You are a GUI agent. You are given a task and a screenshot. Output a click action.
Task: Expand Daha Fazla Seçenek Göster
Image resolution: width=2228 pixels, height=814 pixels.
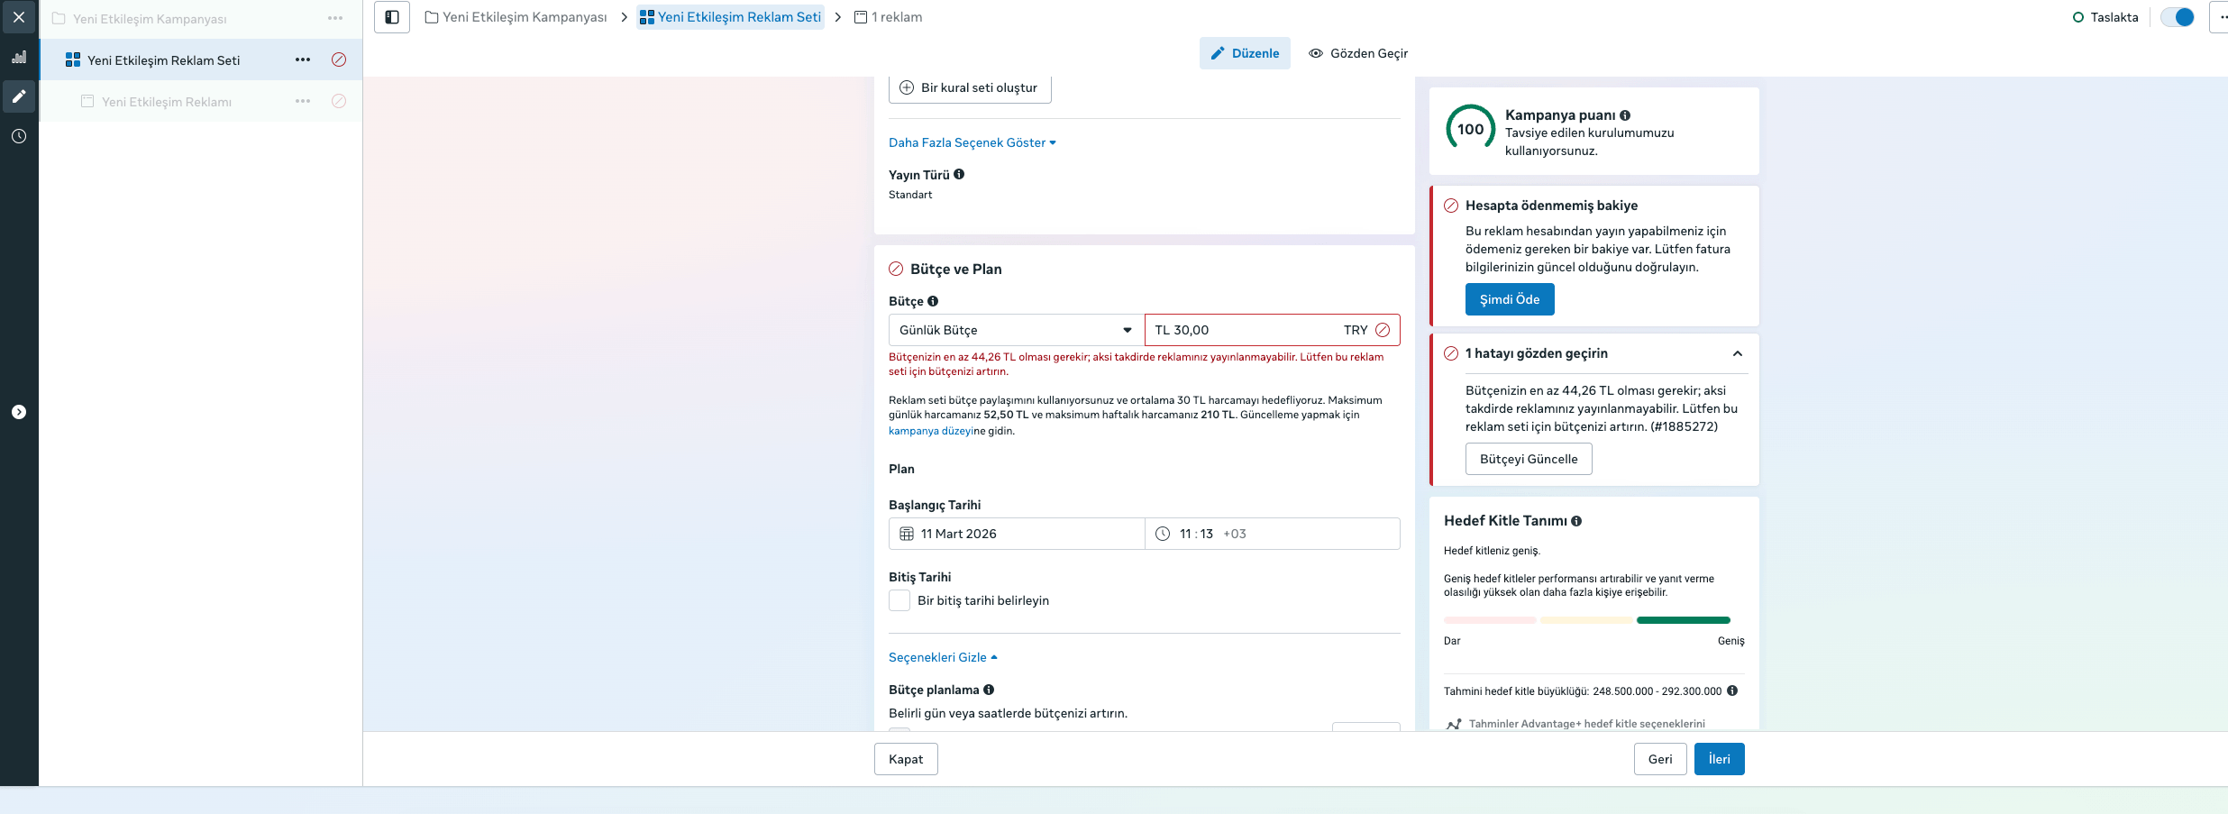972,142
